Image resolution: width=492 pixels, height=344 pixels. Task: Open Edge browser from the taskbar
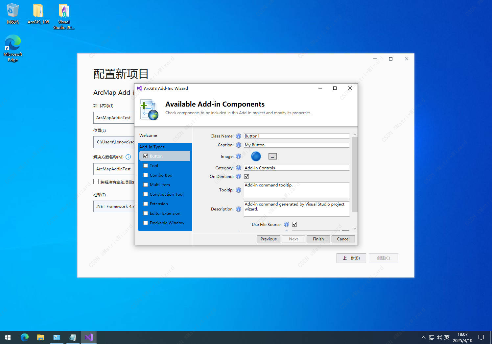tap(25, 337)
